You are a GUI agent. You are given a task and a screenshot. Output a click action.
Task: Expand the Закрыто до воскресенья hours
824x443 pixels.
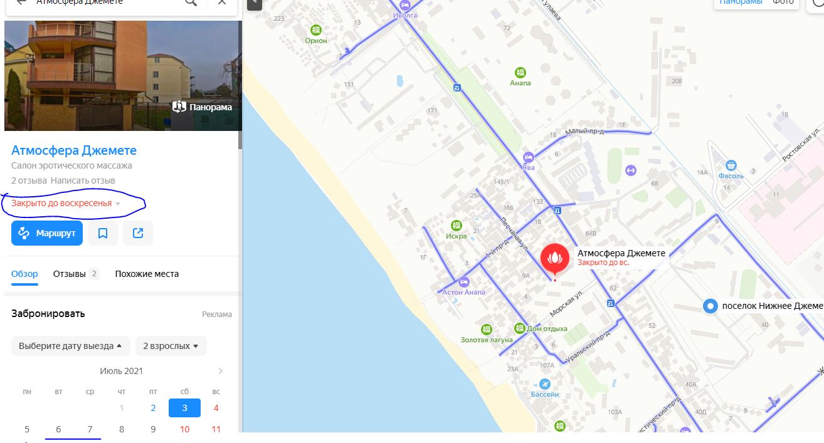point(66,203)
